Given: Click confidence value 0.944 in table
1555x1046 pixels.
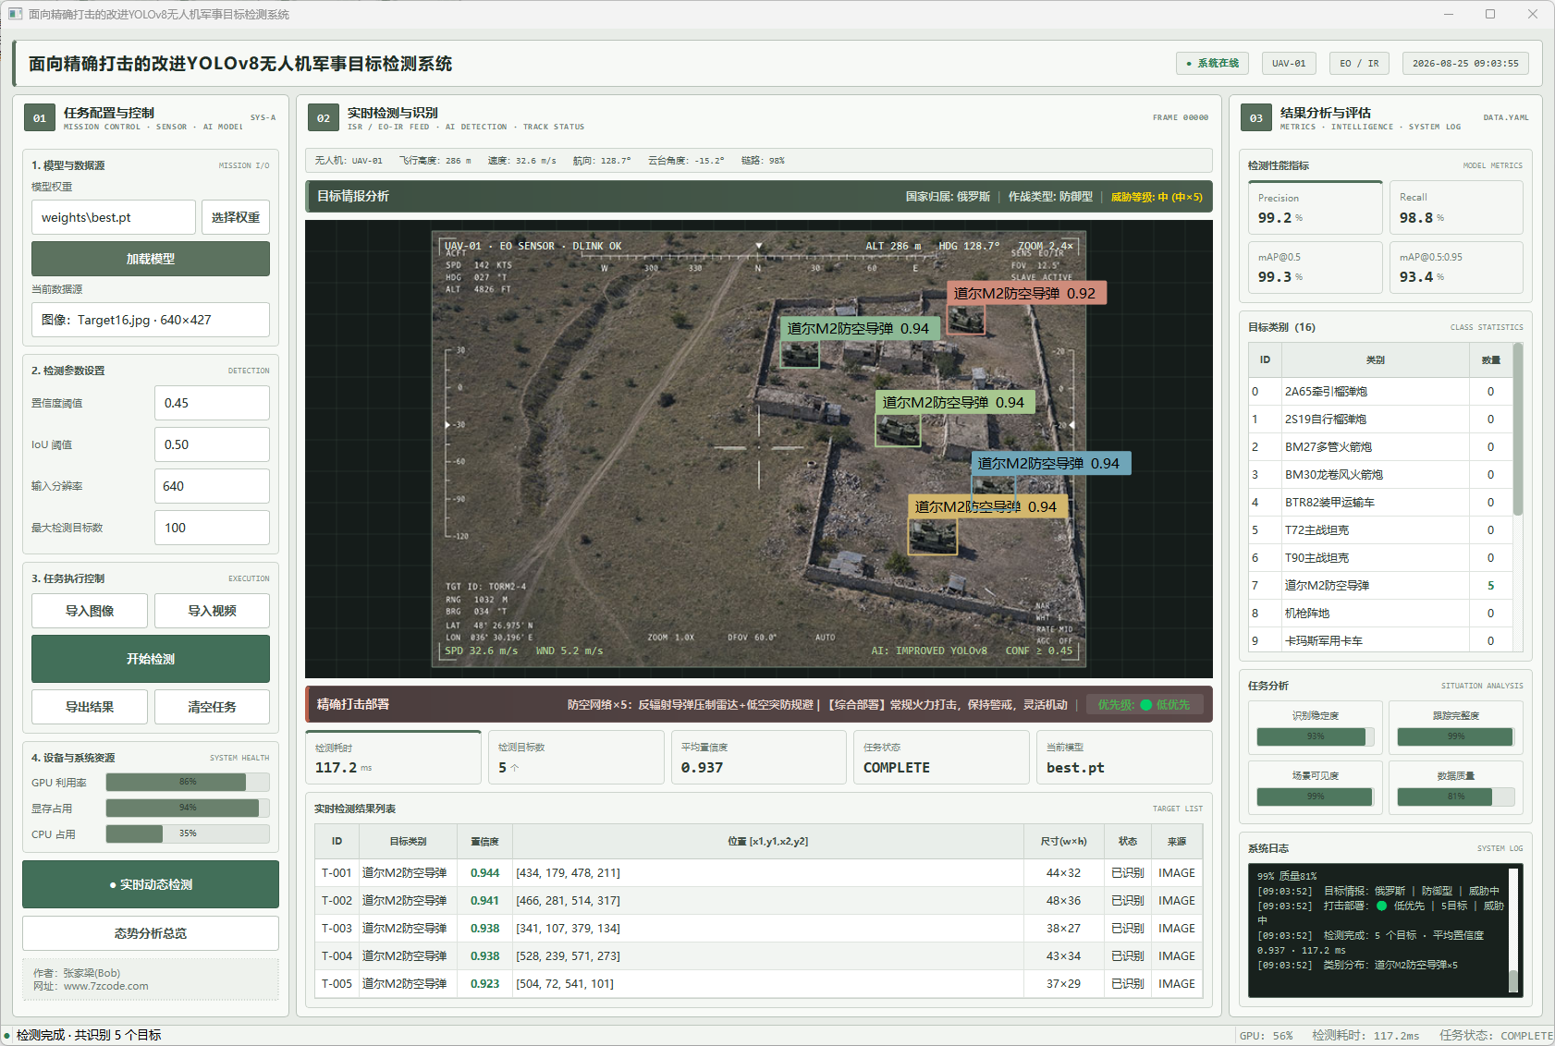Looking at the screenshot, I should click(484, 872).
